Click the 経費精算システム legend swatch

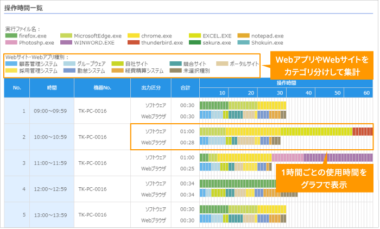coord(118,71)
